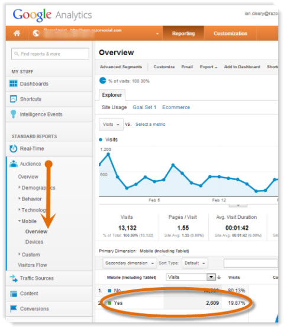
Task: Select Site Usage metric group
Action: point(114,107)
